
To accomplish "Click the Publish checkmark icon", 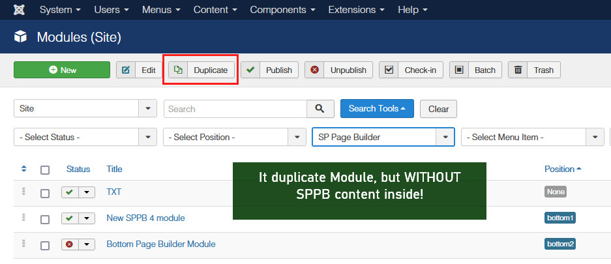I will pyautogui.click(x=250, y=70).
